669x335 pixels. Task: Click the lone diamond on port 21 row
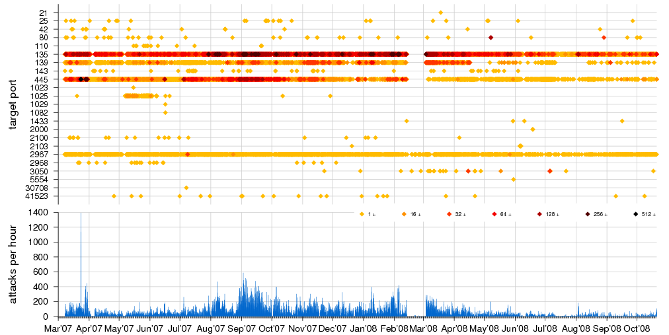(441, 13)
